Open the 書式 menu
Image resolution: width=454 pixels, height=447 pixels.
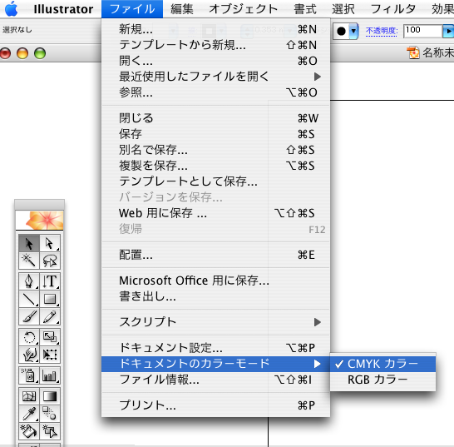tap(305, 9)
